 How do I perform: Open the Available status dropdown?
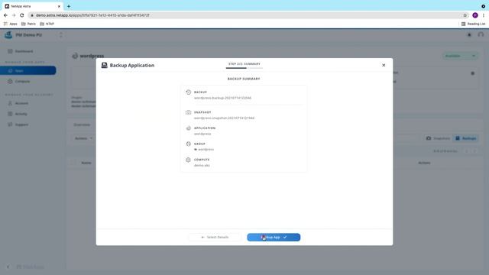460,56
